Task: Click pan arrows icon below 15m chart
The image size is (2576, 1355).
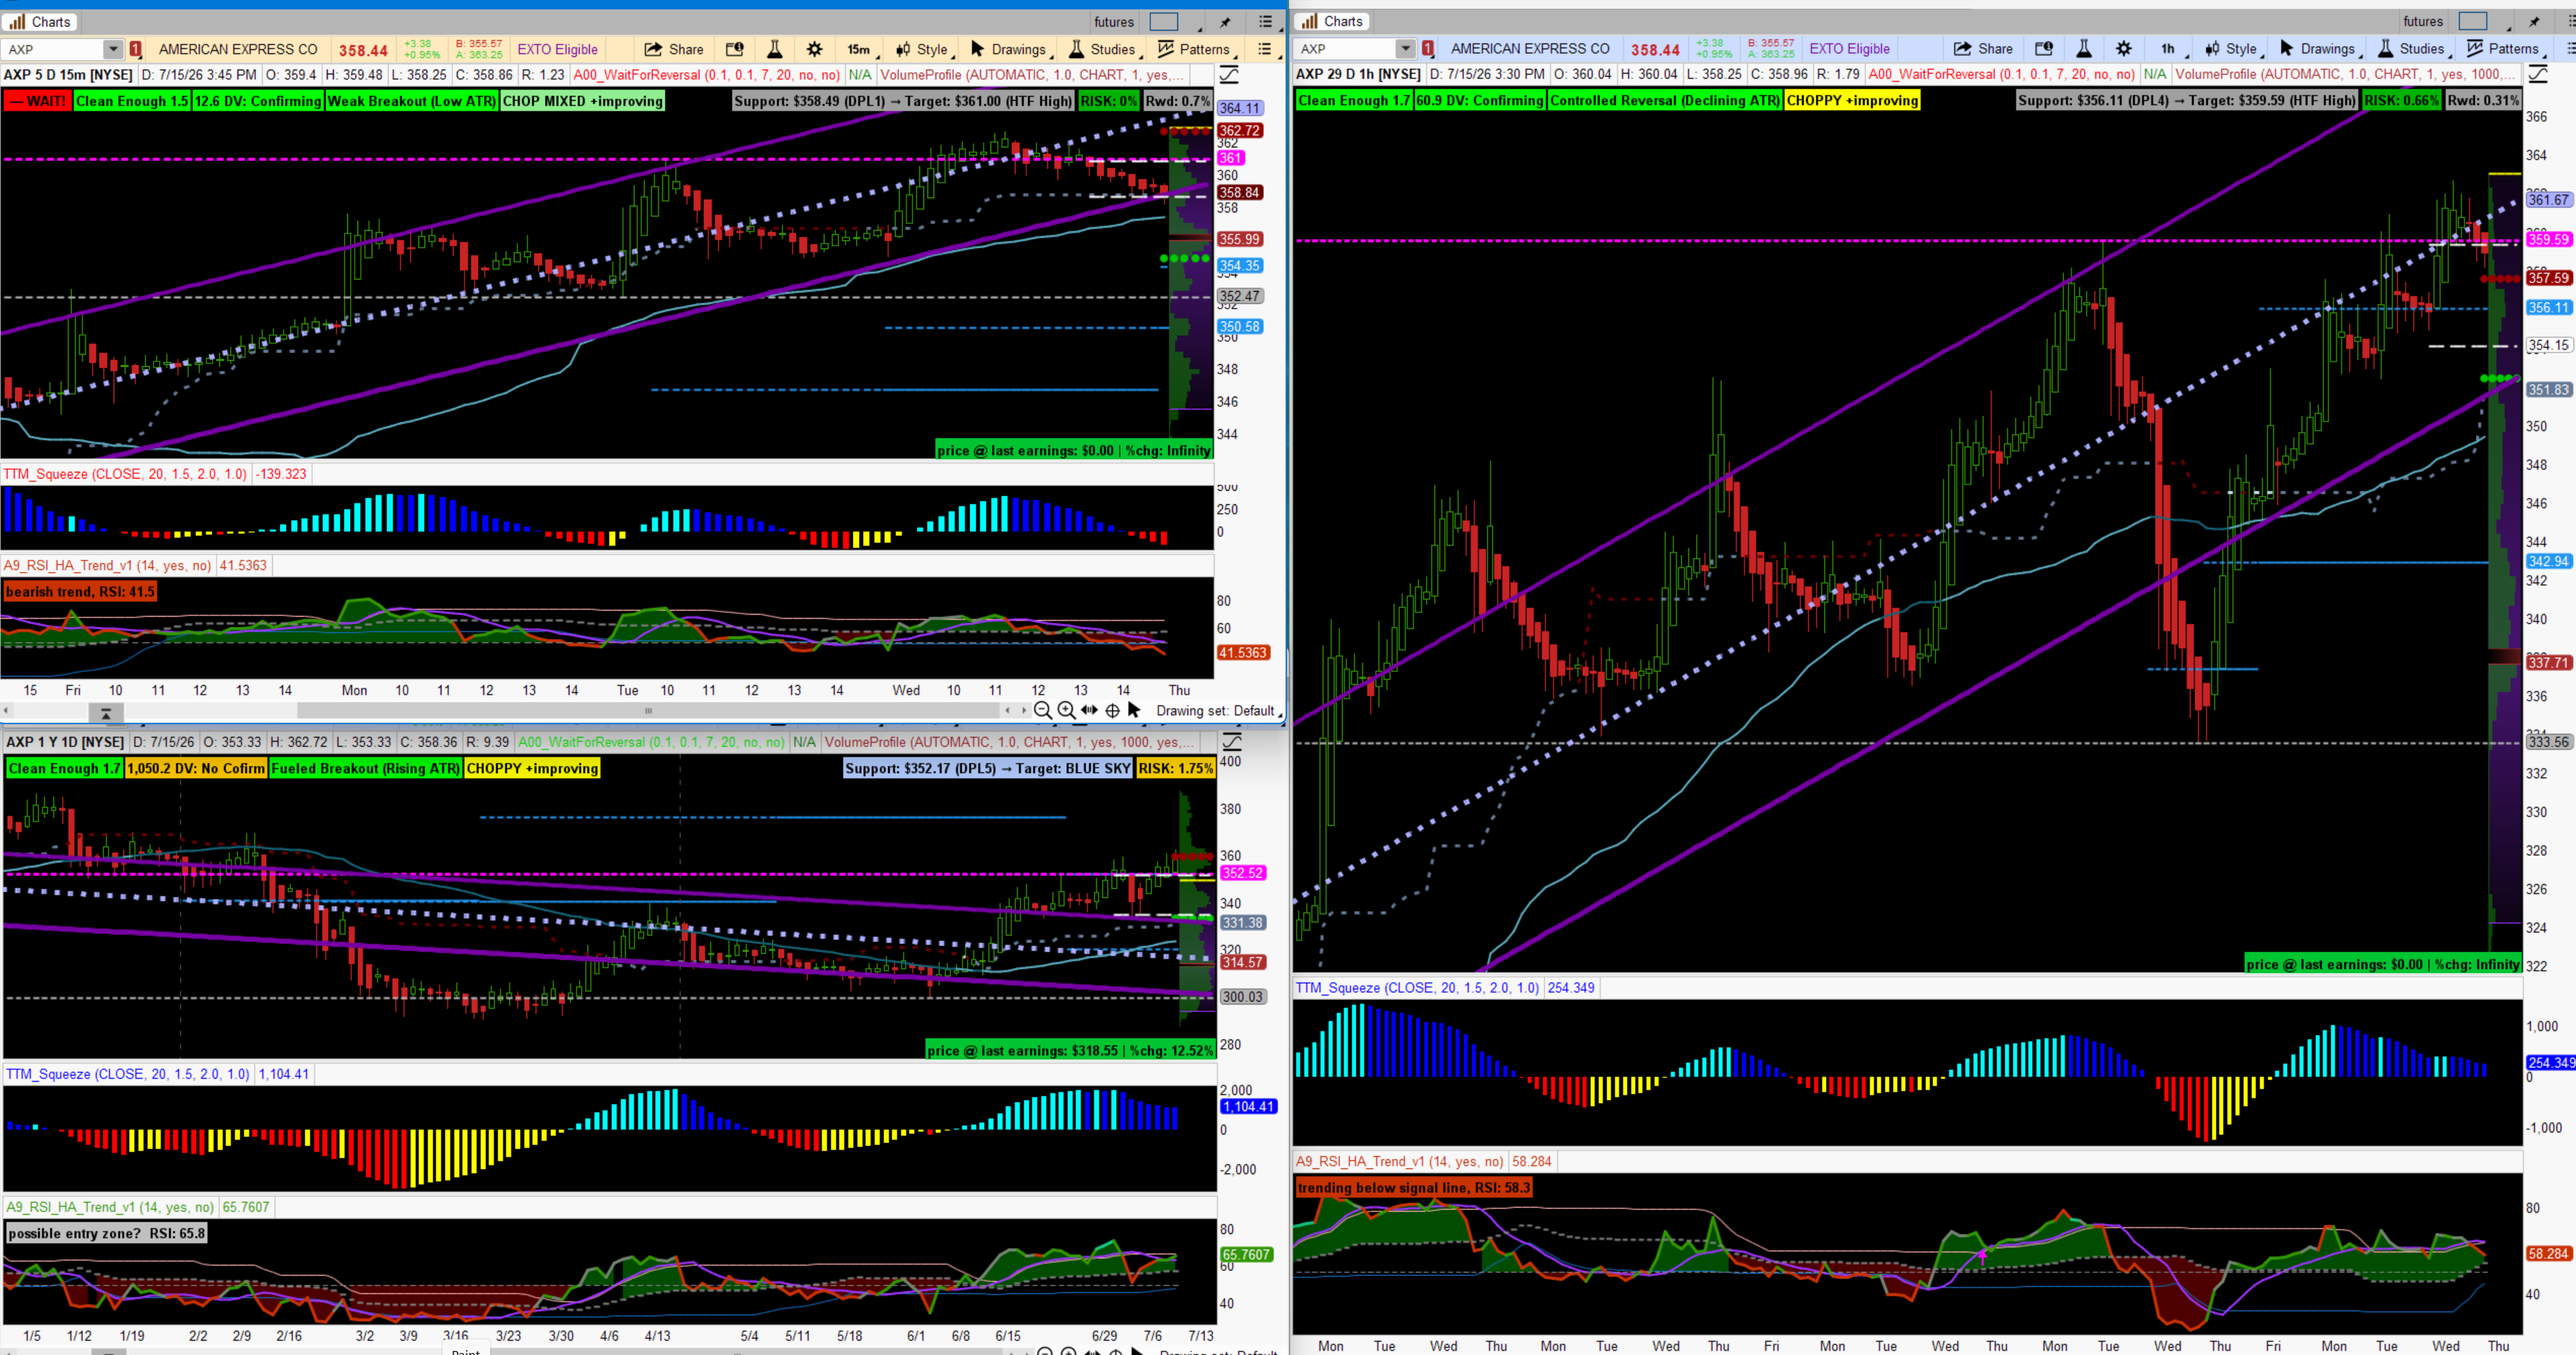Action: [x=1089, y=710]
